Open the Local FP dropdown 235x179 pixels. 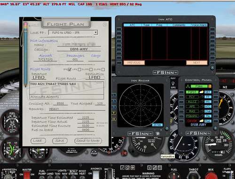(95, 32)
